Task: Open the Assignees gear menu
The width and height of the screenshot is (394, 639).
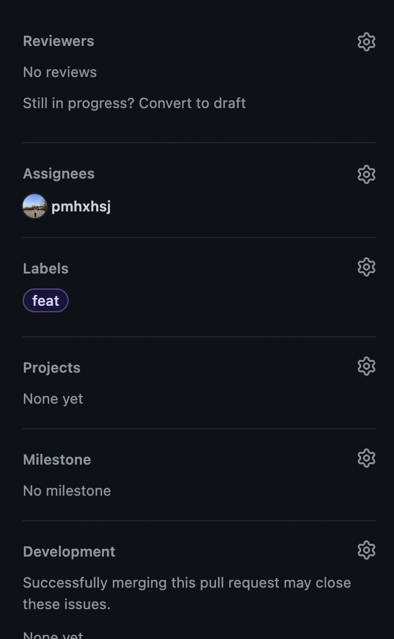Action: 367,174
